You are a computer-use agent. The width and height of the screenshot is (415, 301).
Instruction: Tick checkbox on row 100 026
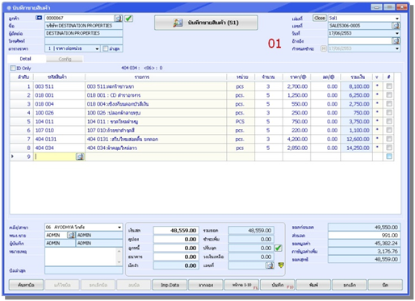click(389, 113)
